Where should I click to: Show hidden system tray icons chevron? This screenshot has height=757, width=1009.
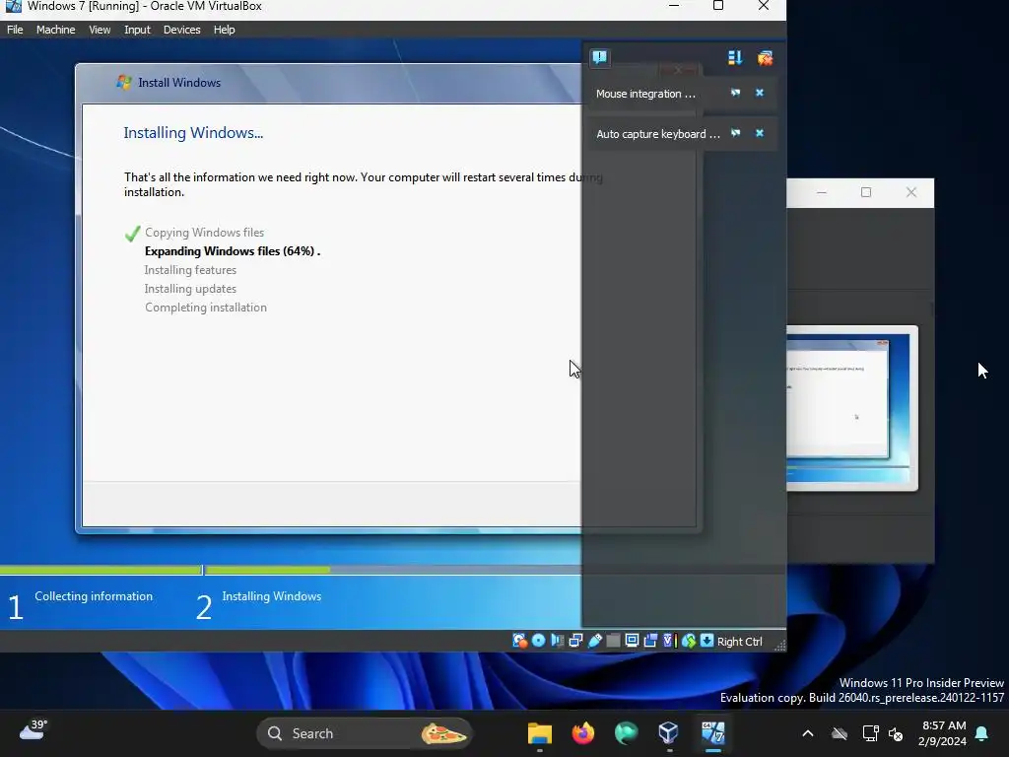[x=808, y=733]
